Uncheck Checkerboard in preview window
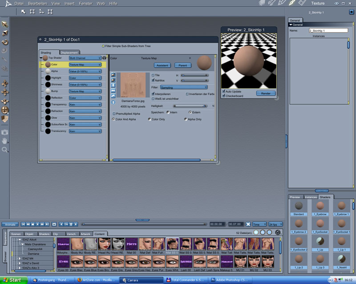The width and height of the screenshot is (356, 284). pos(224,96)
